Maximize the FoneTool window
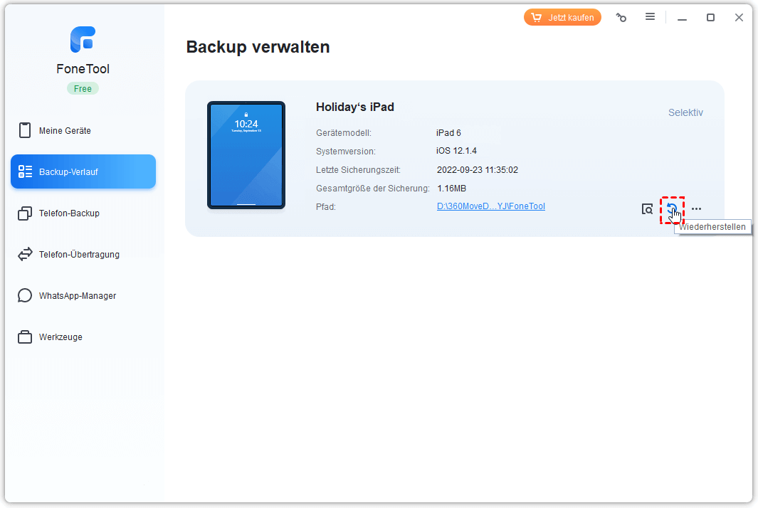Screen dimensions: 758x508 click(x=710, y=18)
